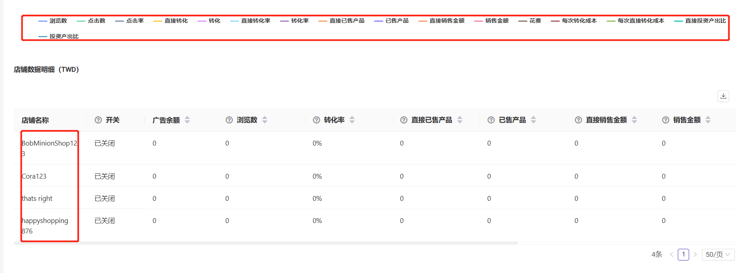Toggle 投资产出比 legend color line
Screen dimensions: 736x273
(43, 37)
